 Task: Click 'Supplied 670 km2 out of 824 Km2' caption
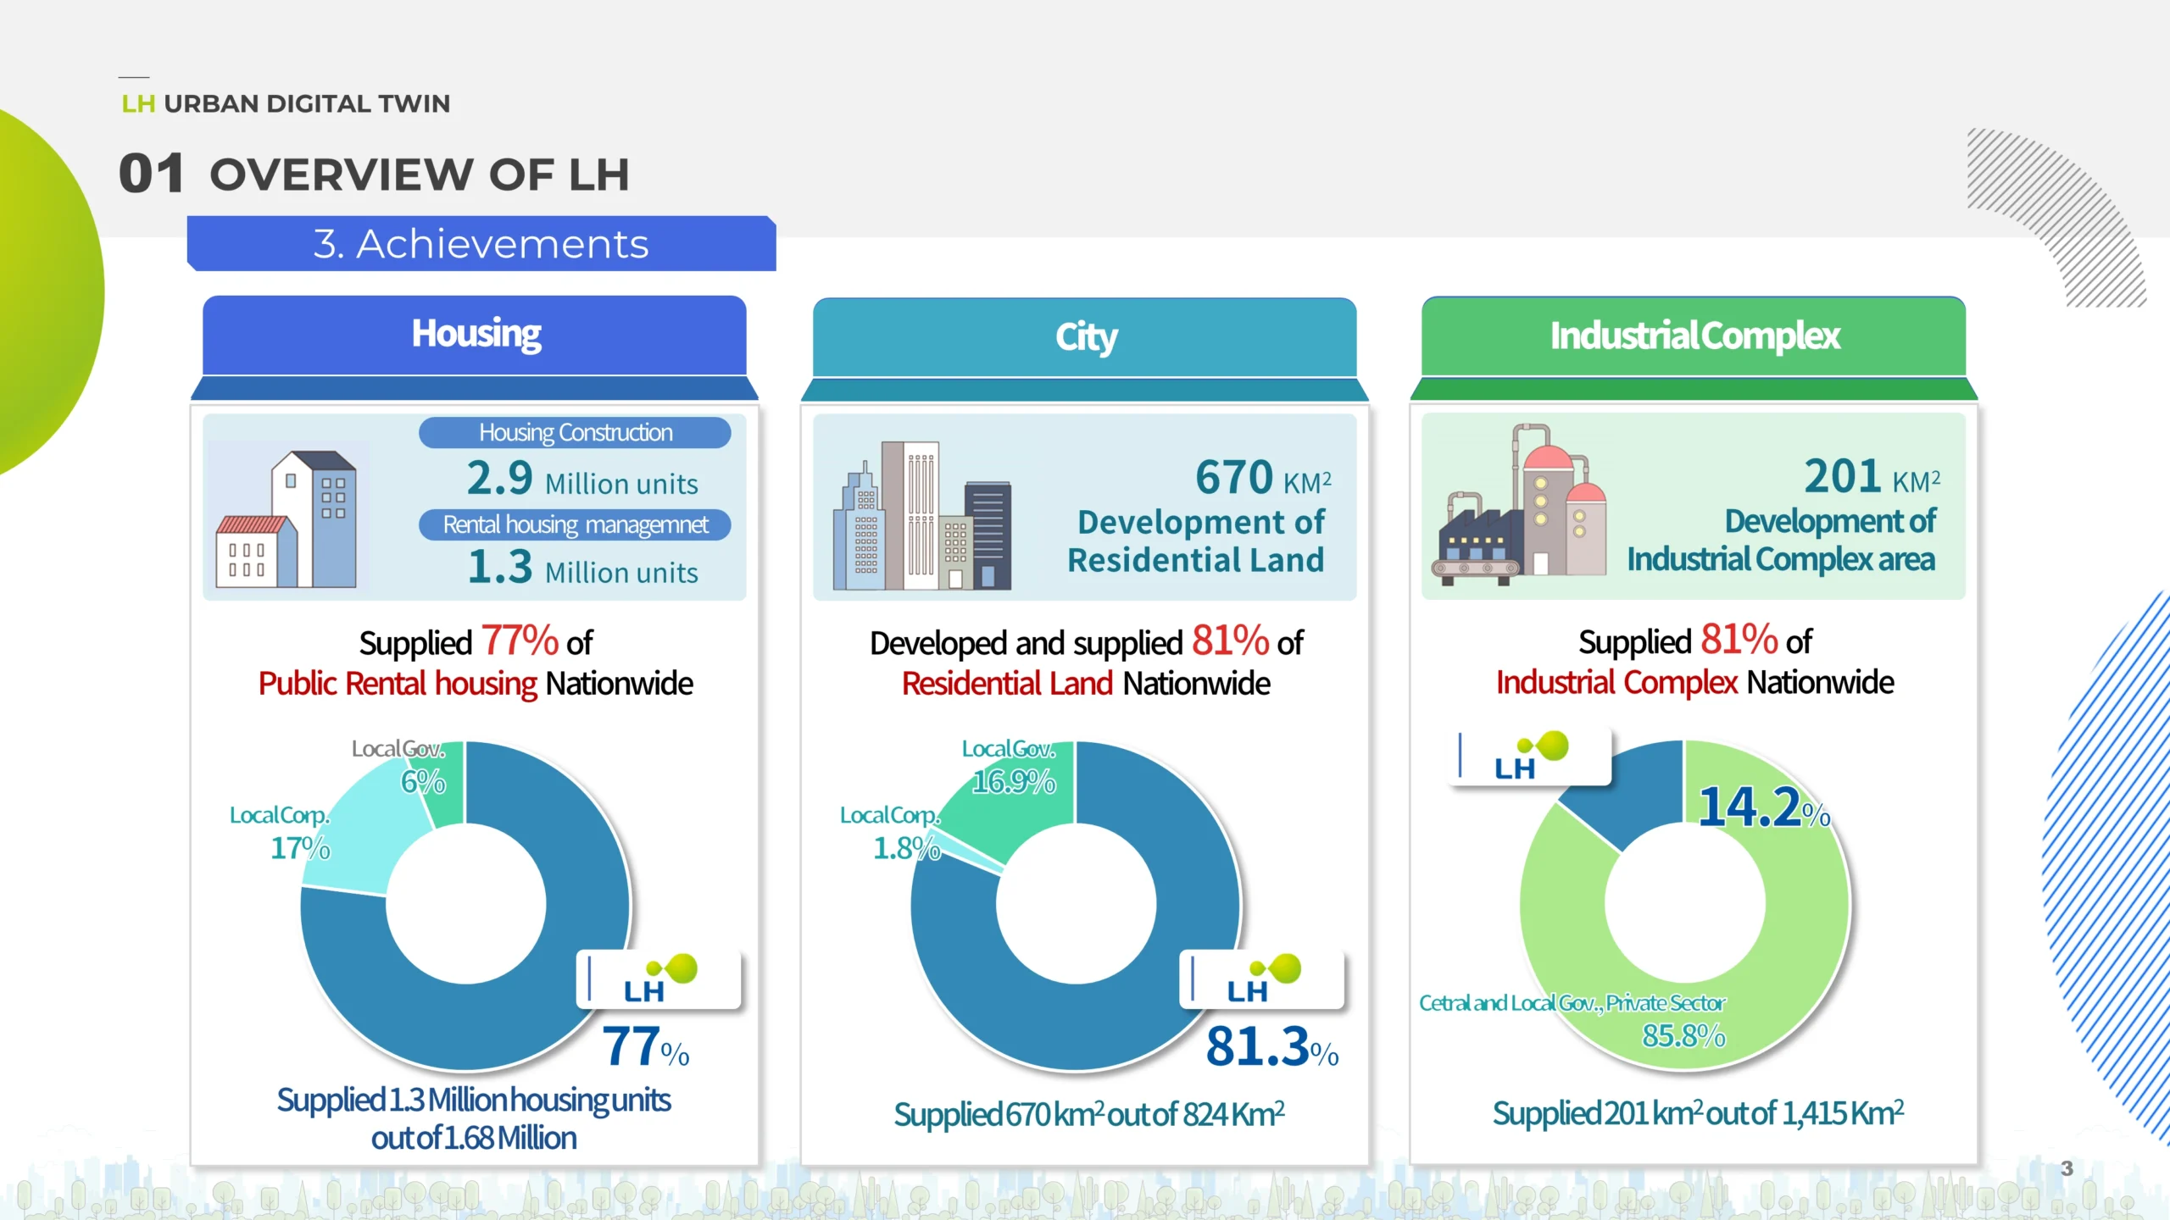click(x=1089, y=1114)
